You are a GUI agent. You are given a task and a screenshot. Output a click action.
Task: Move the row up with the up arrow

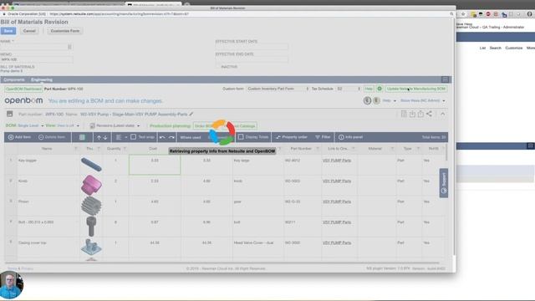coord(99,137)
